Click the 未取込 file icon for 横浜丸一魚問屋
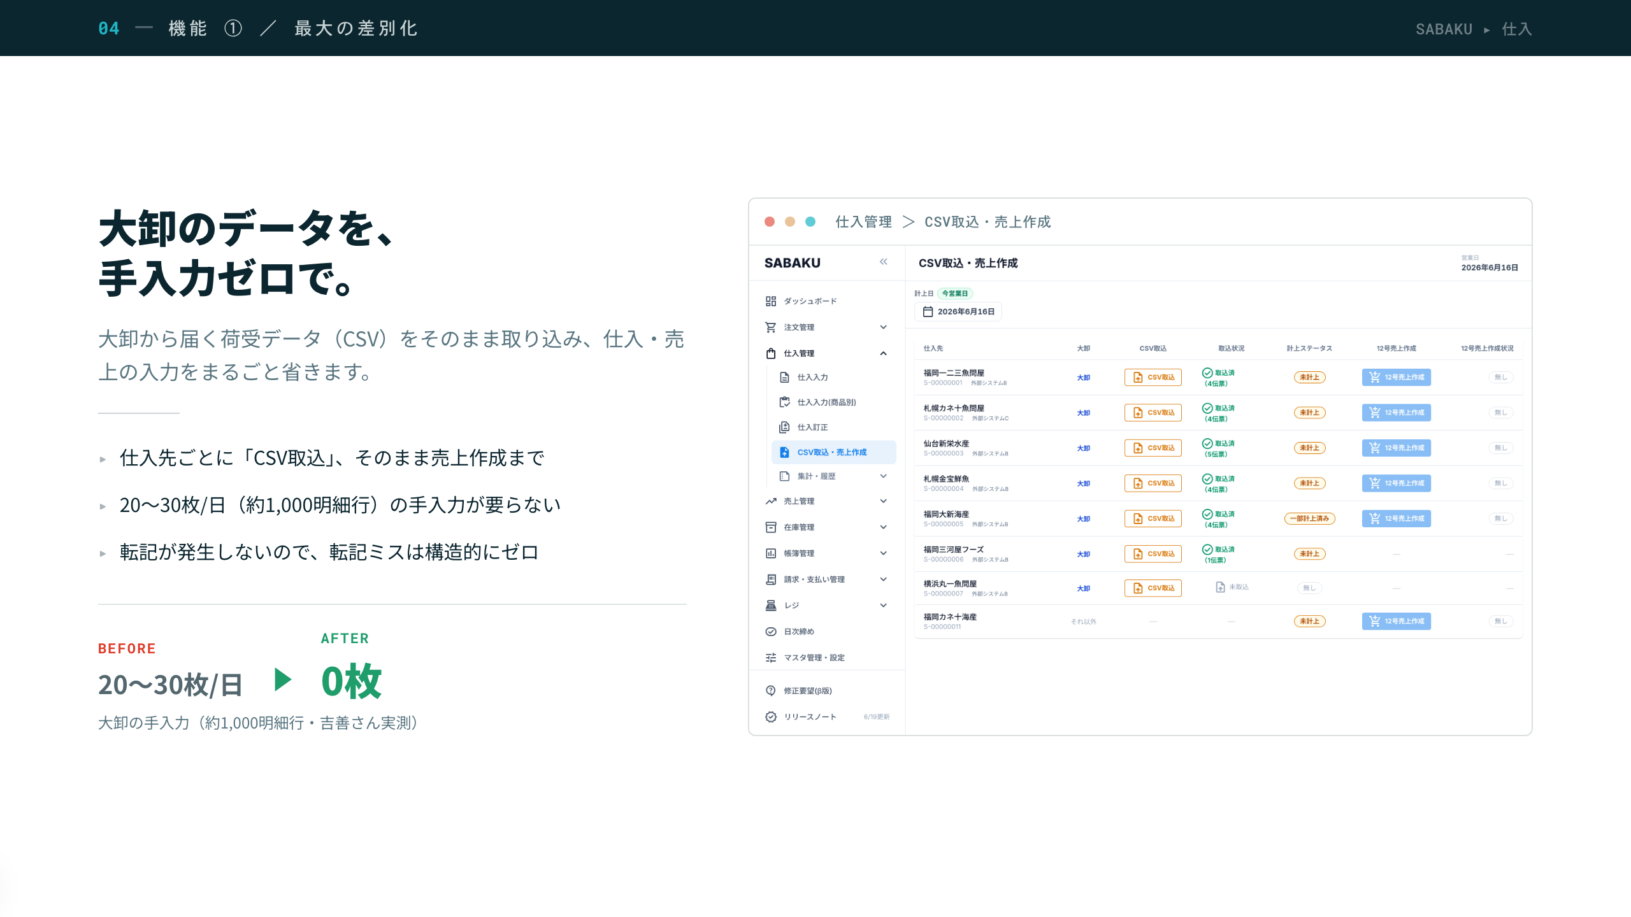The image size is (1631, 917). pos(1220,587)
